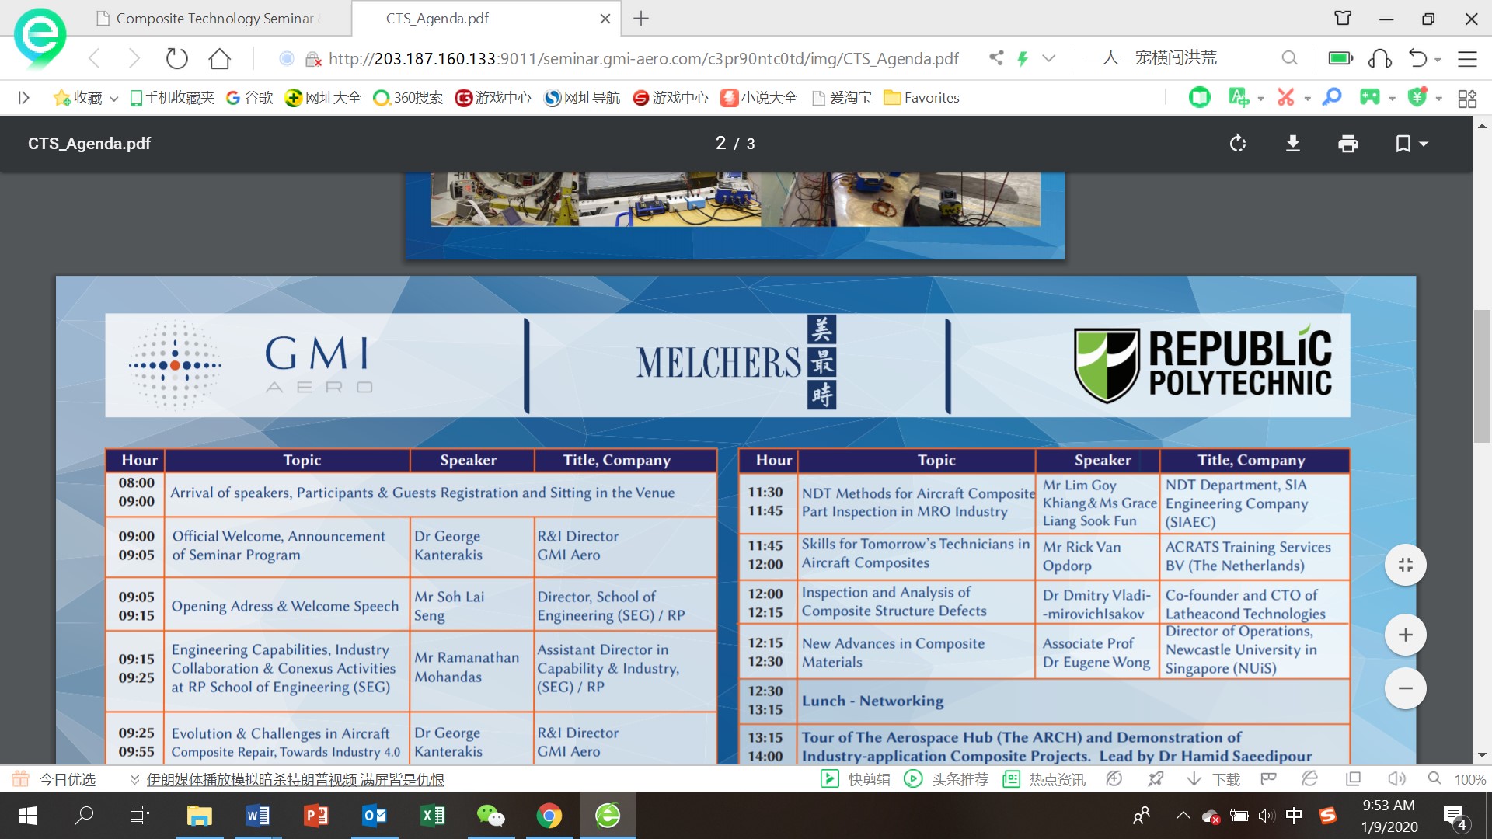Click the undo close tab icon

coord(1418,58)
